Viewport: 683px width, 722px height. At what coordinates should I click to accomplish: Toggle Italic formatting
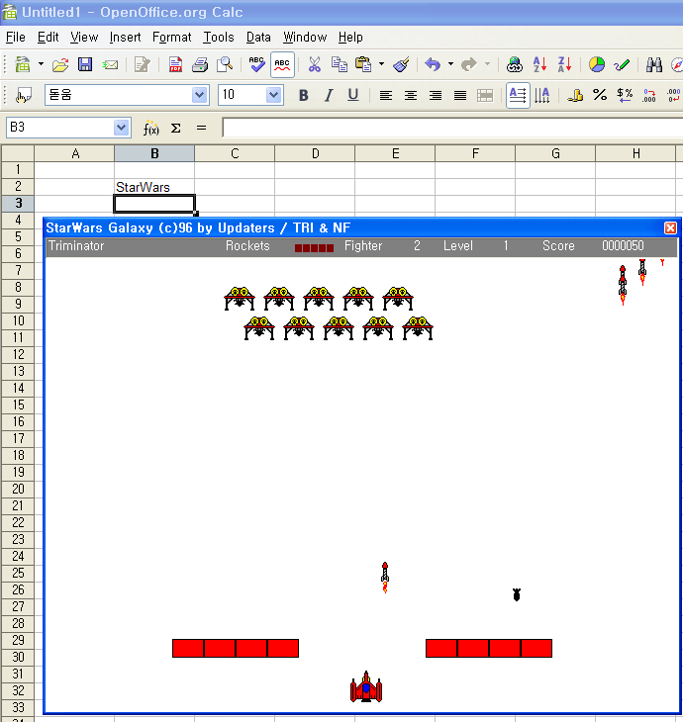click(x=328, y=95)
